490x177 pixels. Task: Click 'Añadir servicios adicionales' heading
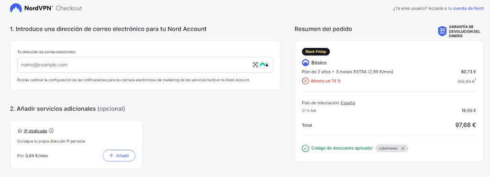pos(67,109)
